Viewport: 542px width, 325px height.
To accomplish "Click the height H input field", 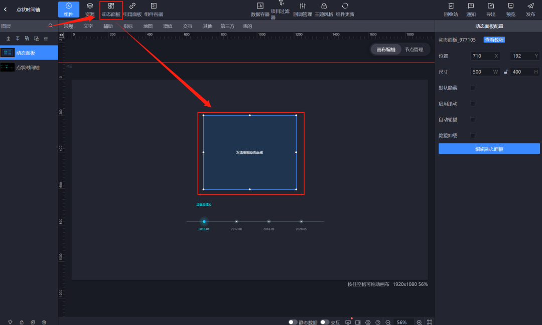I will [x=525, y=72].
